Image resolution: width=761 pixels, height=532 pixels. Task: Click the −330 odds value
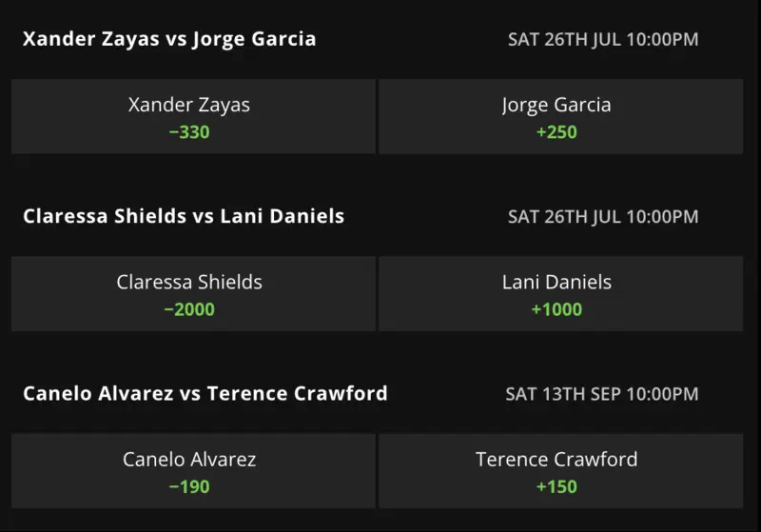[189, 132]
